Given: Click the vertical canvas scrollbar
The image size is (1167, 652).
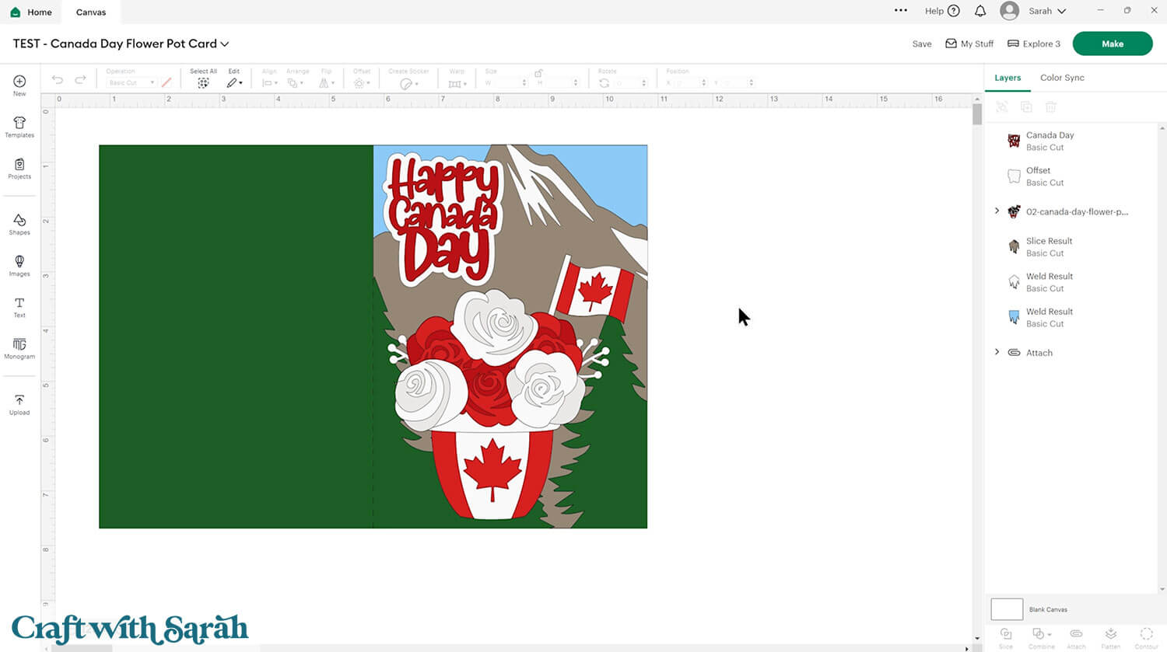Looking at the screenshot, I should (x=977, y=114).
